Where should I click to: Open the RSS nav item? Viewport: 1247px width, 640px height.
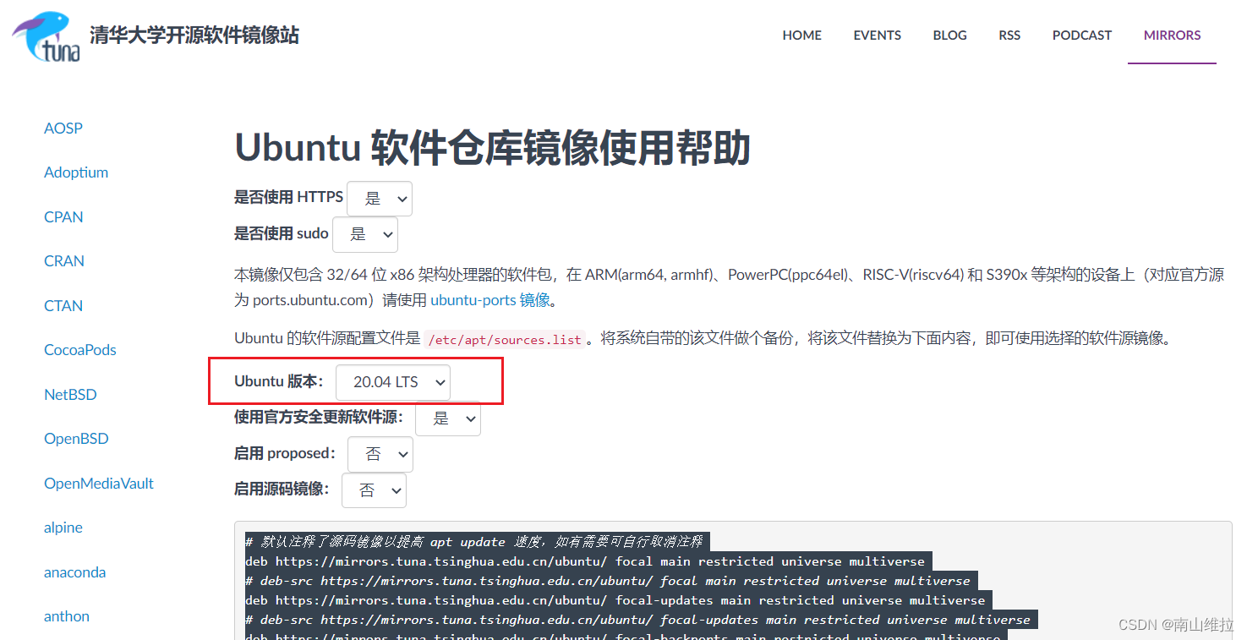coord(1009,36)
